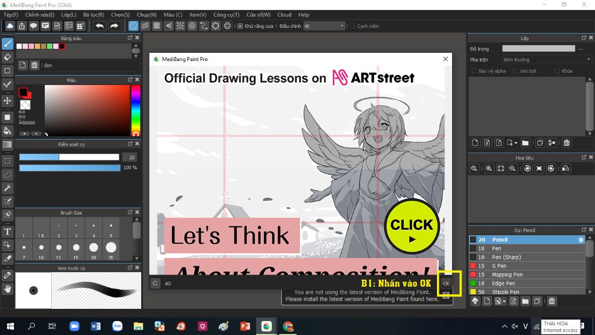Select the Hand pan tool
The image size is (595, 335).
click(x=7, y=289)
